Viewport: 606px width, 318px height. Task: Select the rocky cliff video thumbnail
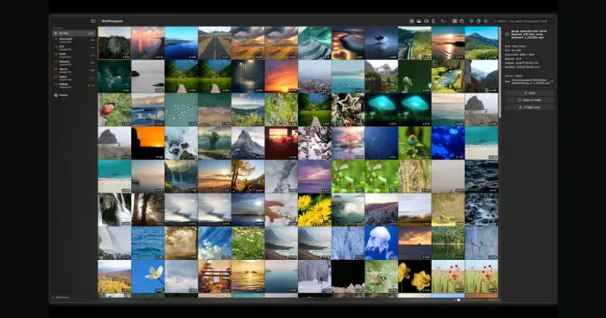tap(114, 43)
